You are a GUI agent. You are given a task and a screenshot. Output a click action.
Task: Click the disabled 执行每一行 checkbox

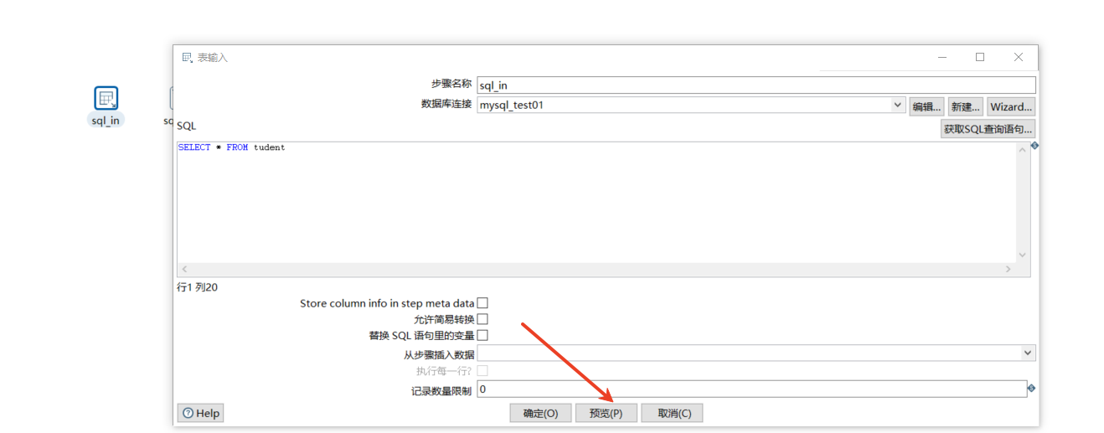(482, 370)
